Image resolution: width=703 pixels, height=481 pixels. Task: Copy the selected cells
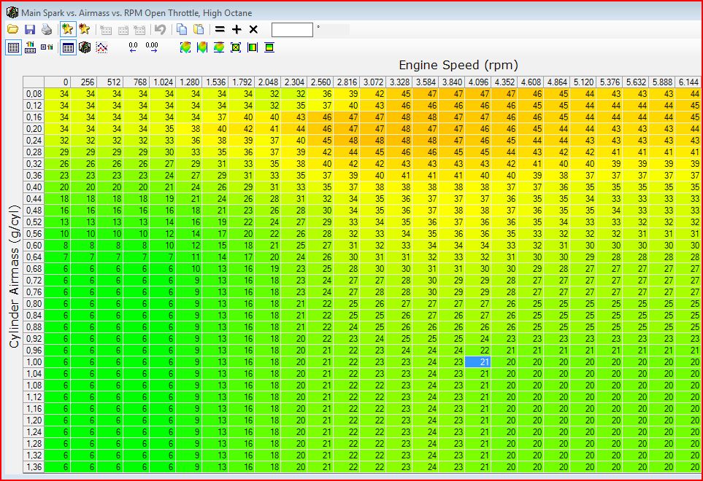coord(182,30)
